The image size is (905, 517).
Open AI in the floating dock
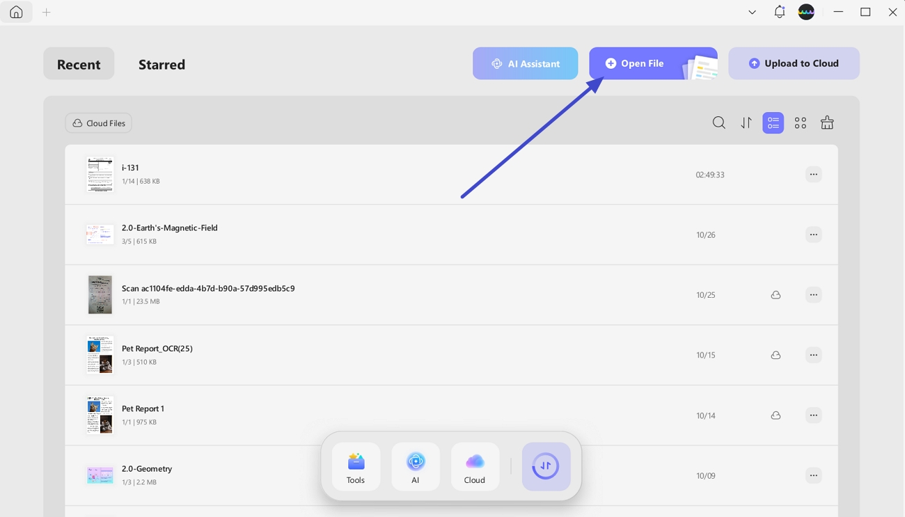coord(416,467)
